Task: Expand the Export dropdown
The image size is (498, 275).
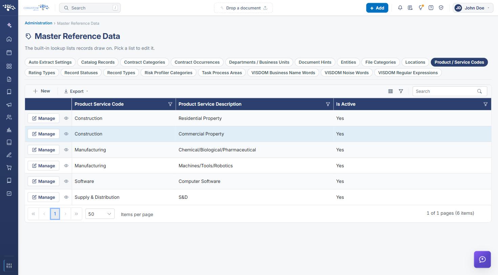Action: (76, 91)
